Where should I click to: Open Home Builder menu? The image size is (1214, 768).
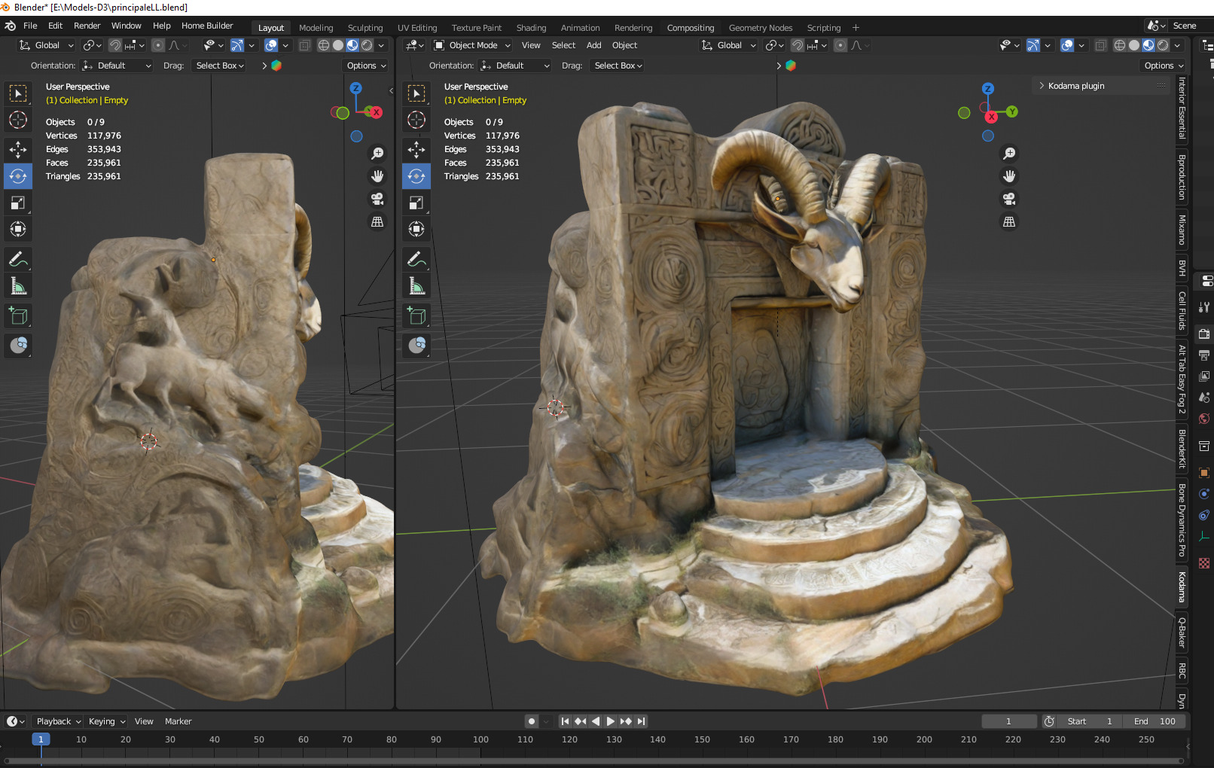207,26
